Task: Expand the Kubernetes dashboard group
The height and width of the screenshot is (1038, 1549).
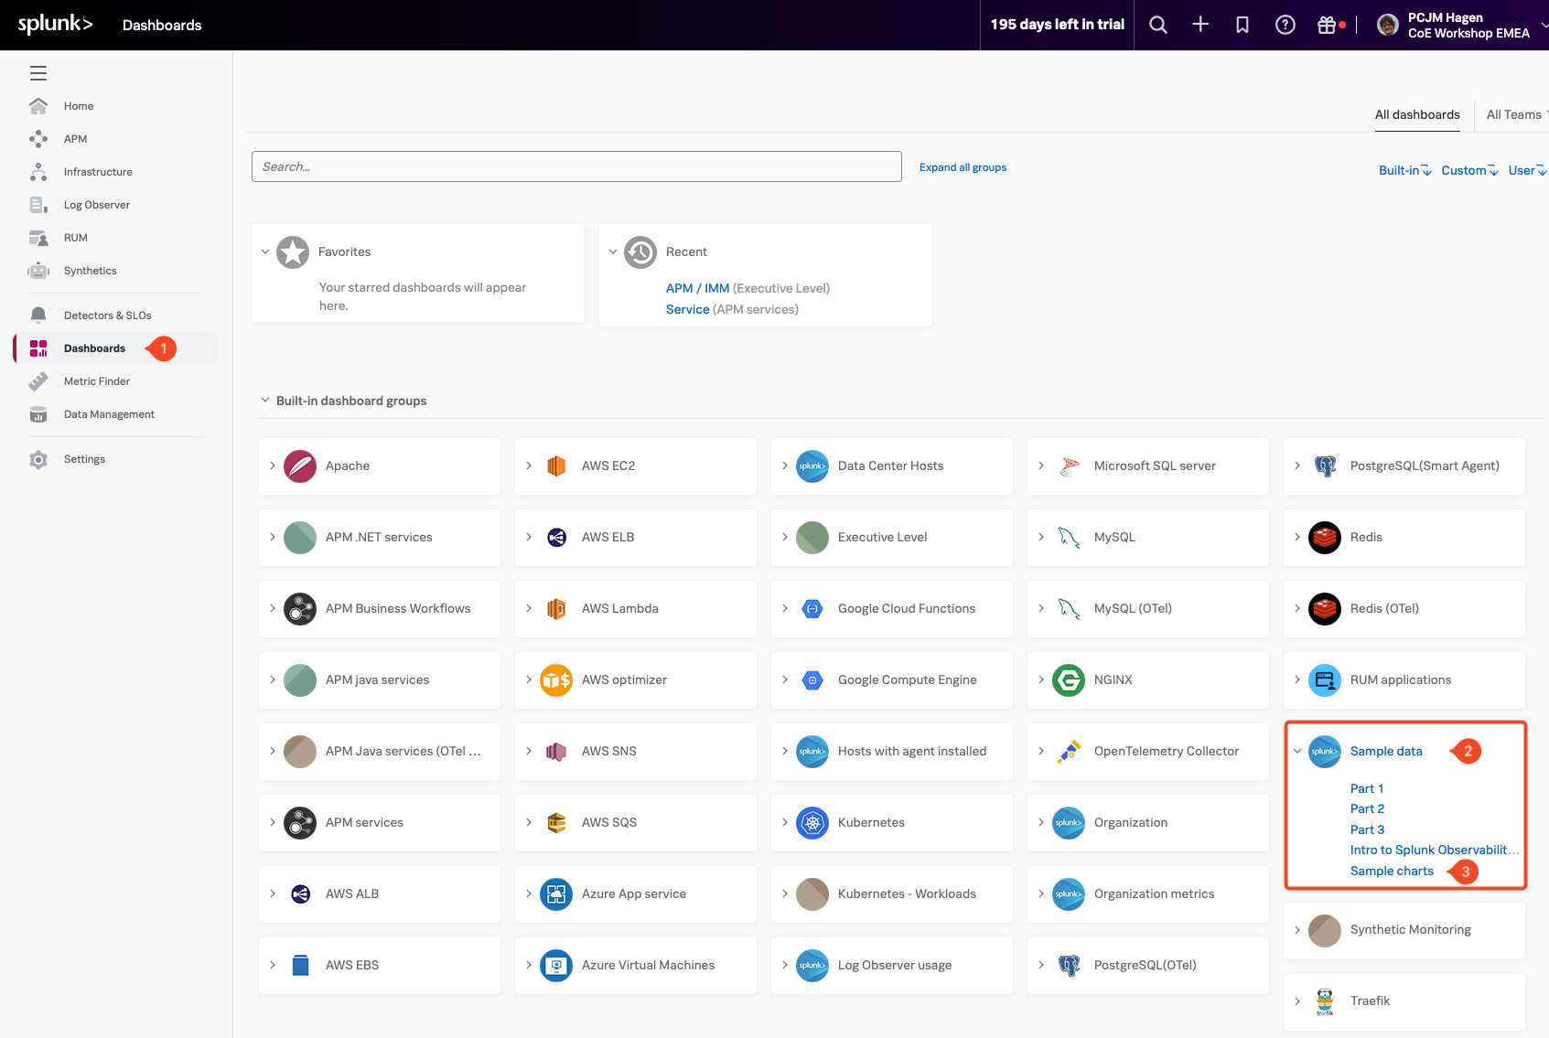Action: (x=785, y=822)
